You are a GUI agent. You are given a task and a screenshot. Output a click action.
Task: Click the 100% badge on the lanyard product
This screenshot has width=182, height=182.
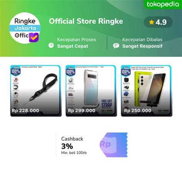pos(16,71)
